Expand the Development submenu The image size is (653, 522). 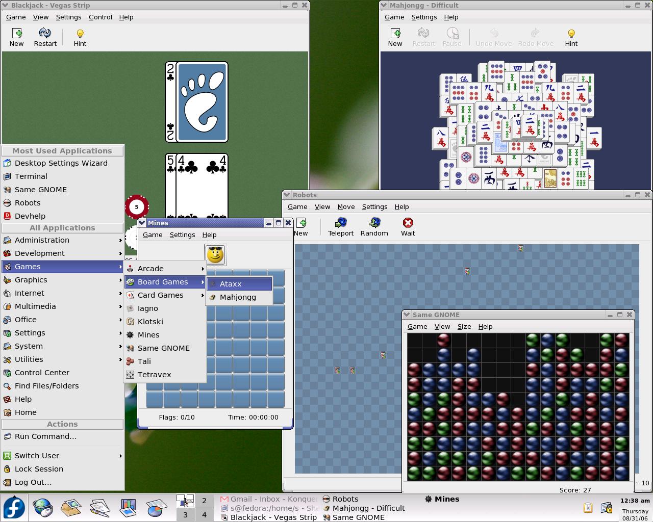click(62, 253)
